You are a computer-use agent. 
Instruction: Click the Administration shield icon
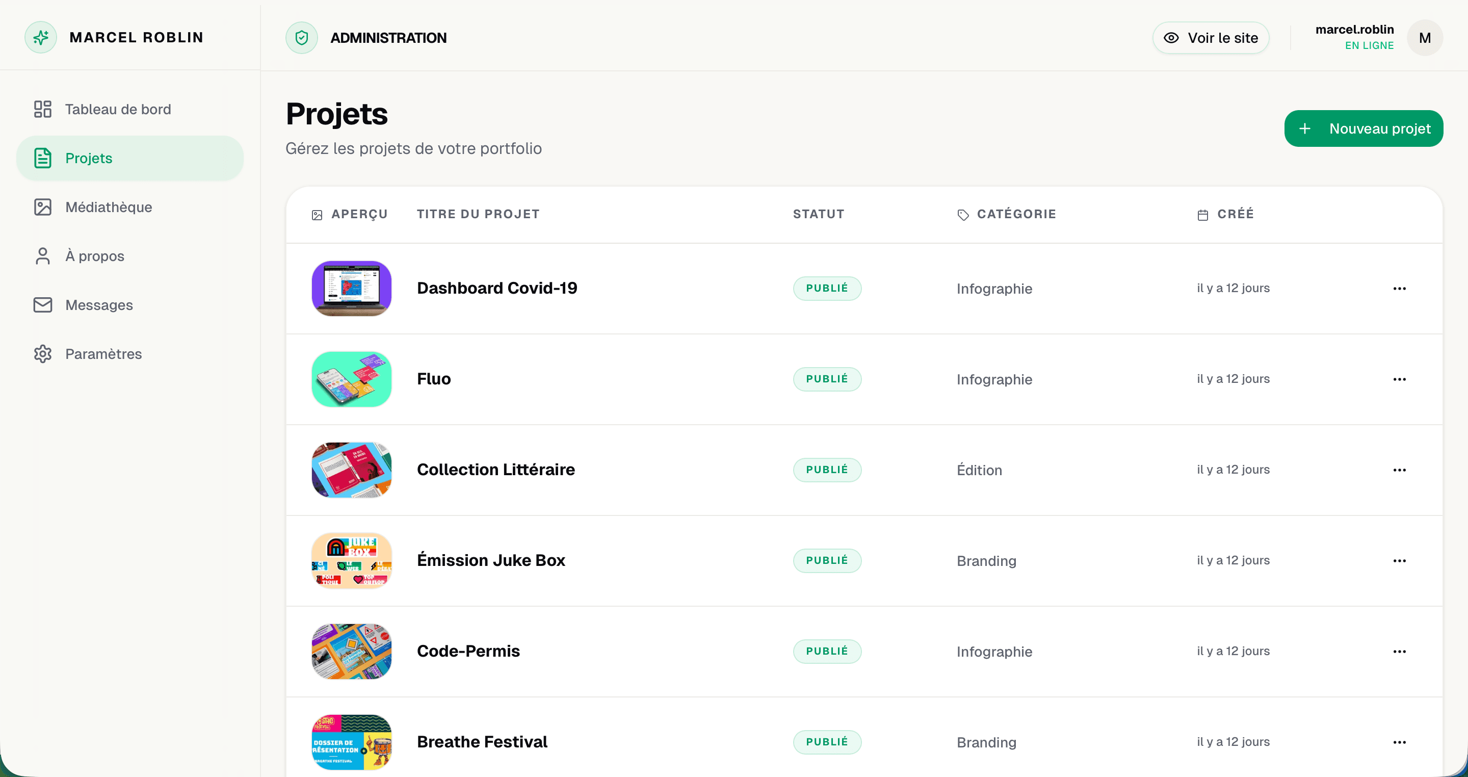(x=301, y=38)
